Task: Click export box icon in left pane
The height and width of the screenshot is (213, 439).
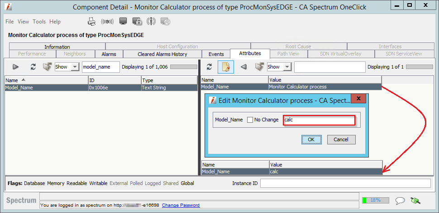Action: click(47, 67)
